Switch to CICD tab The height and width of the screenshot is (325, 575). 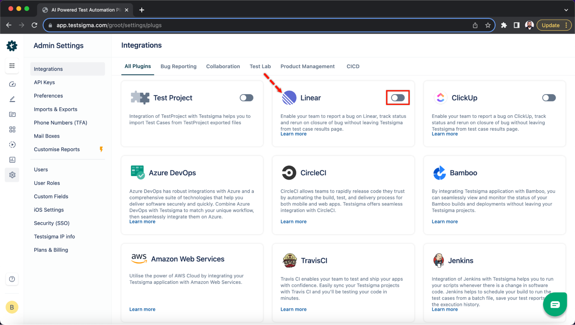tap(353, 66)
